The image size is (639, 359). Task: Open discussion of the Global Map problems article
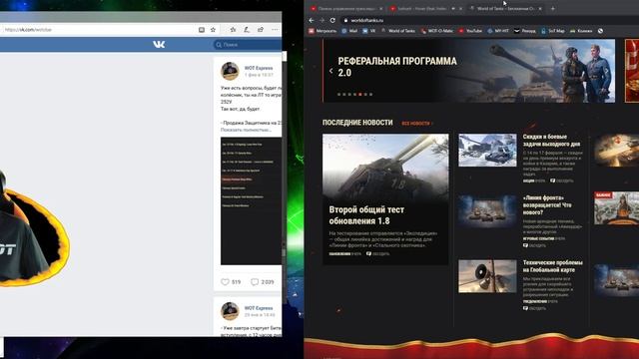(534, 308)
